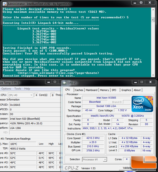Viewport: 158px width, 172px height.
Task: Click the Bus Speed value 210.5 MHz
Action: 93,146
